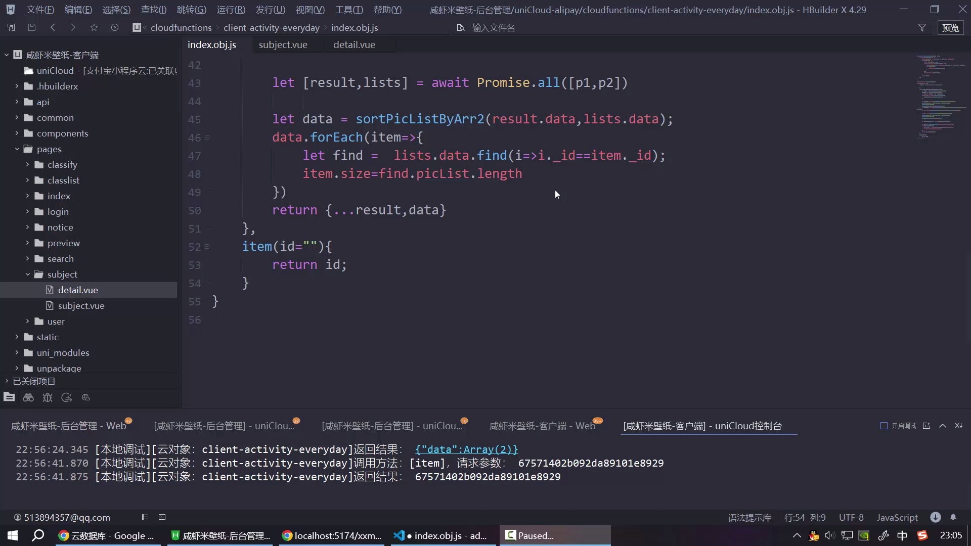Open the {"data":Array(2)} console link
Viewport: 971px width, 546px height.
click(466, 449)
